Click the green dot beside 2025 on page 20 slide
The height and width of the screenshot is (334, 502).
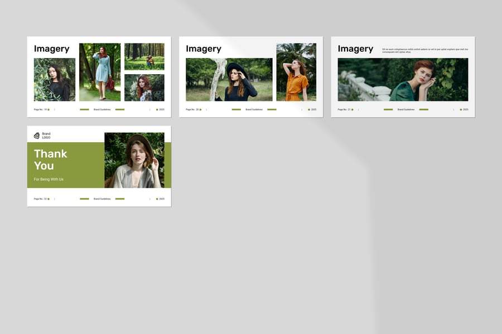pyautogui.click(x=309, y=110)
